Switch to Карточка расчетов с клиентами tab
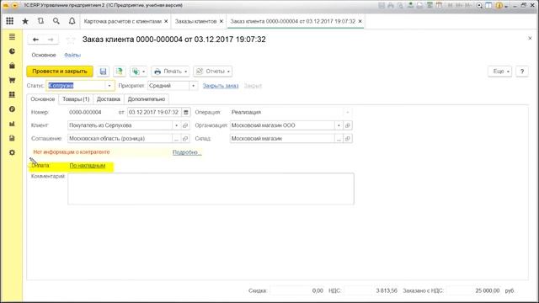Screen dimensions: 539x303 coord(122,21)
